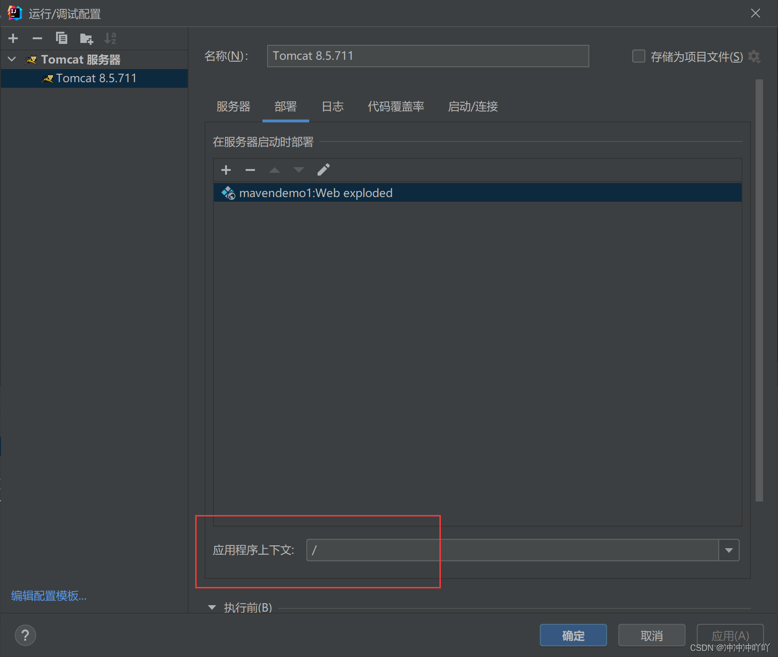Viewport: 778px width, 657px height.
Task: Click the 应用 button
Action: (730, 635)
